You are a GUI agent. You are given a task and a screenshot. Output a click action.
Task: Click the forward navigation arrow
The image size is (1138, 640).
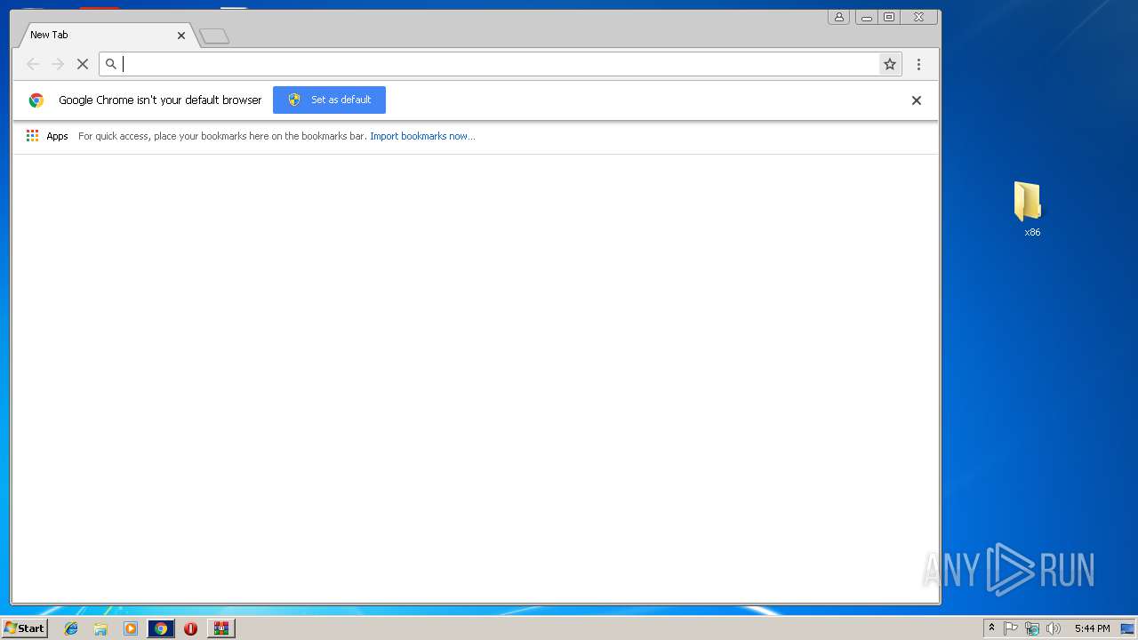[x=58, y=64]
